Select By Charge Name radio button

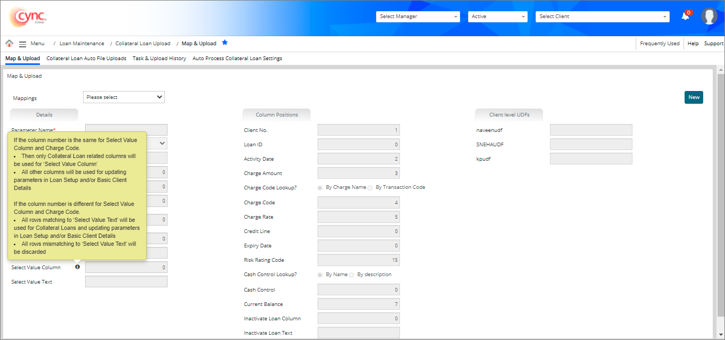320,188
